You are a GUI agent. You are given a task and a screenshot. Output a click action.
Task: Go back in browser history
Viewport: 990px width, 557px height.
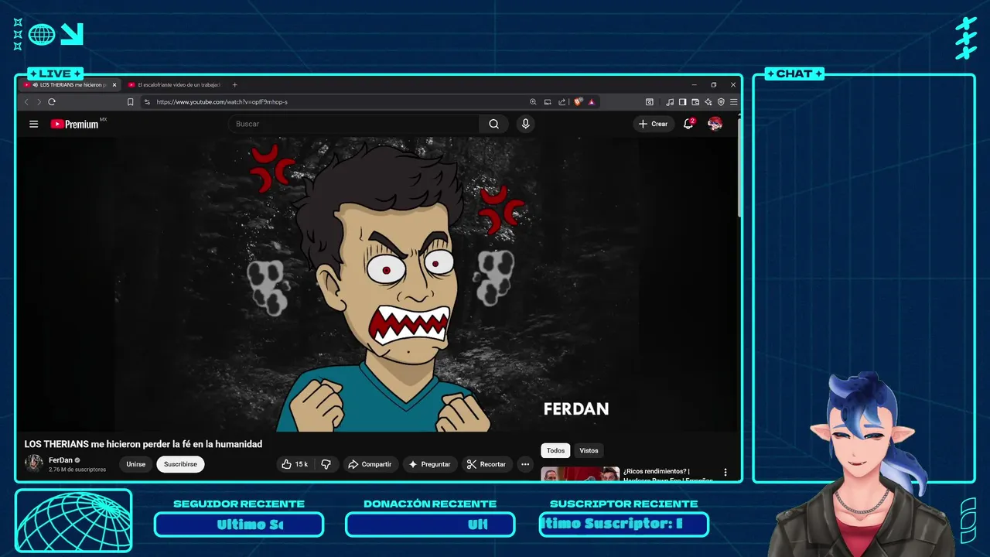[26, 101]
